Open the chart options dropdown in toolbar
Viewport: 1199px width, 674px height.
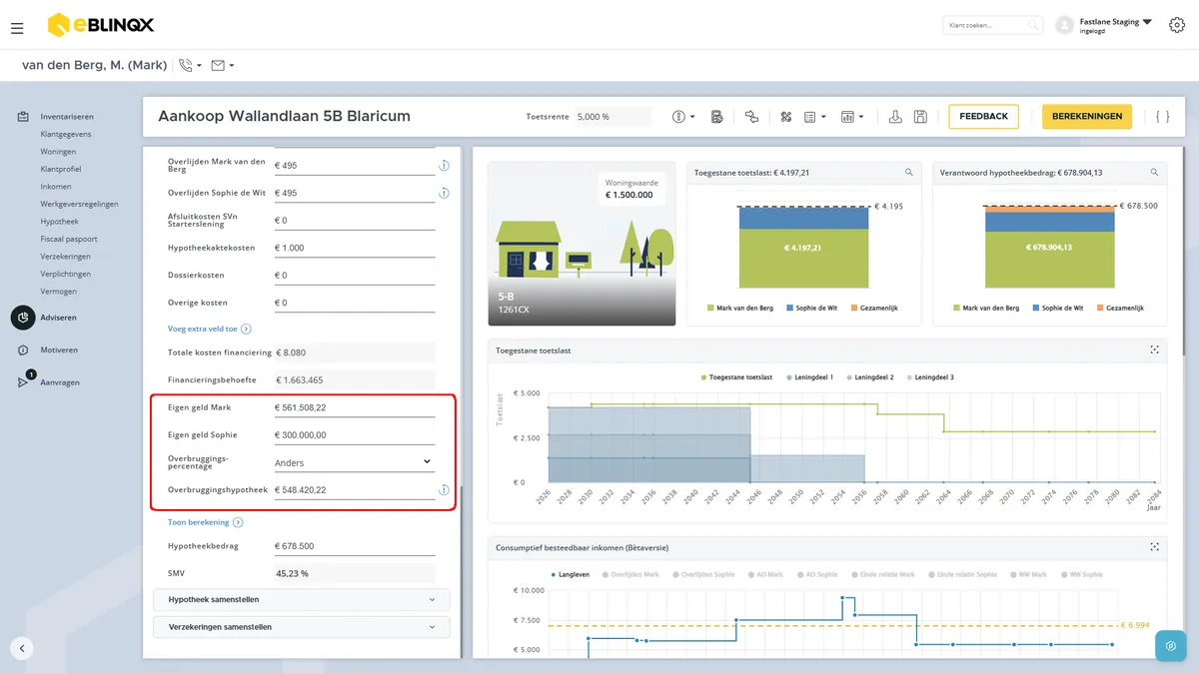point(852,117)
